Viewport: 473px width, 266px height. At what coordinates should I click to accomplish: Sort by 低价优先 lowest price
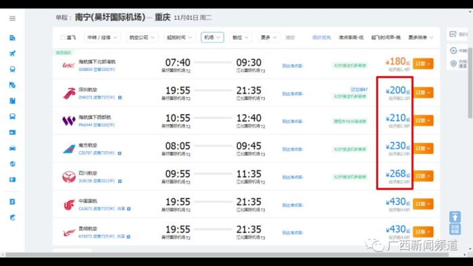[x=321, y=37]
